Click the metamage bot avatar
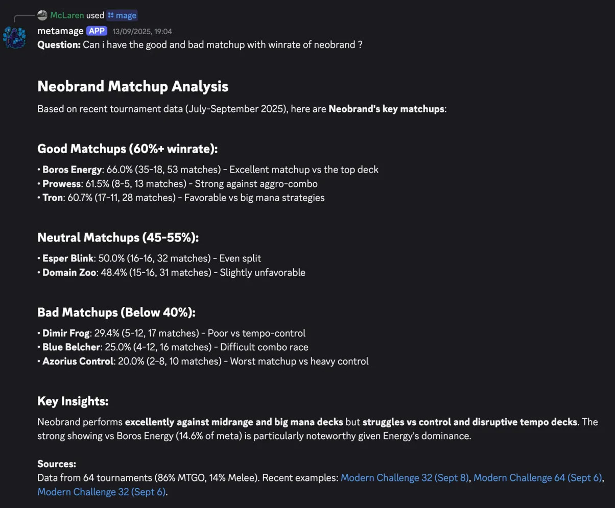This screenshot has height=508, width=615. [x=15, y=38]
